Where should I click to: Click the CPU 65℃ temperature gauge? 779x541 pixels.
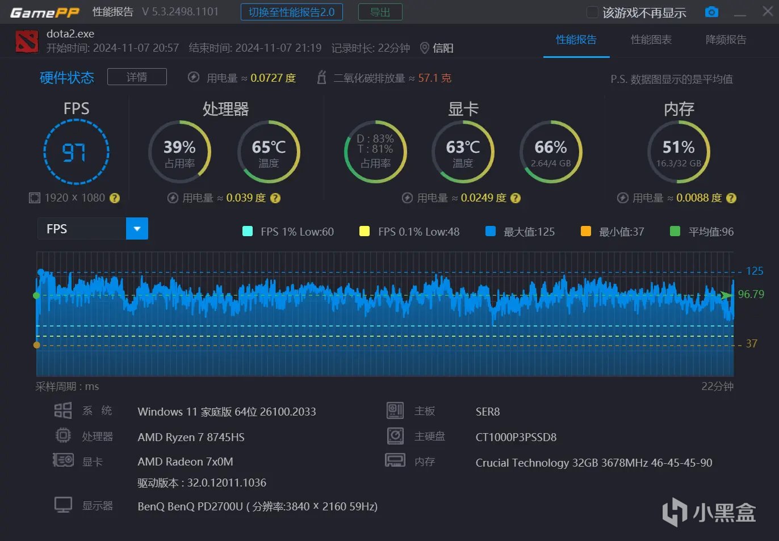click(x=269, y=152)
